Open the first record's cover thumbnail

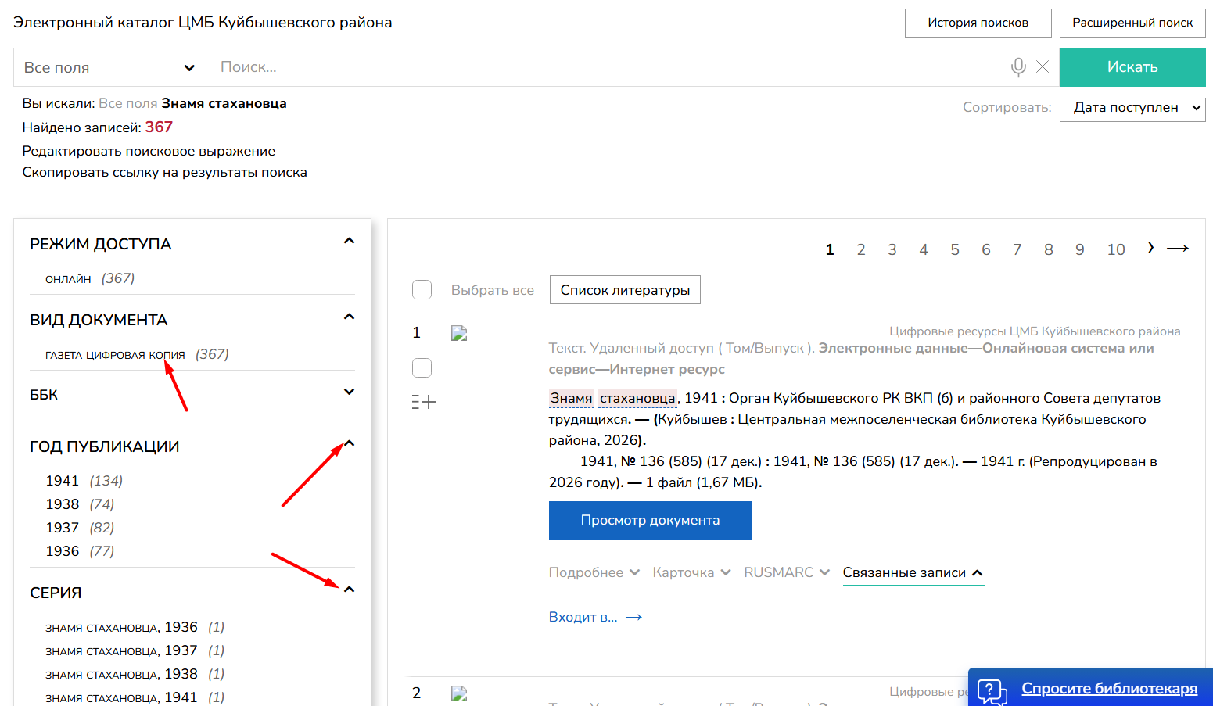click(459, 334)
